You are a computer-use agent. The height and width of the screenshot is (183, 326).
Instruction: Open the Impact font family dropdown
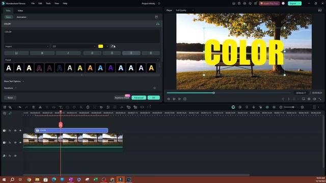click(27, 46)
